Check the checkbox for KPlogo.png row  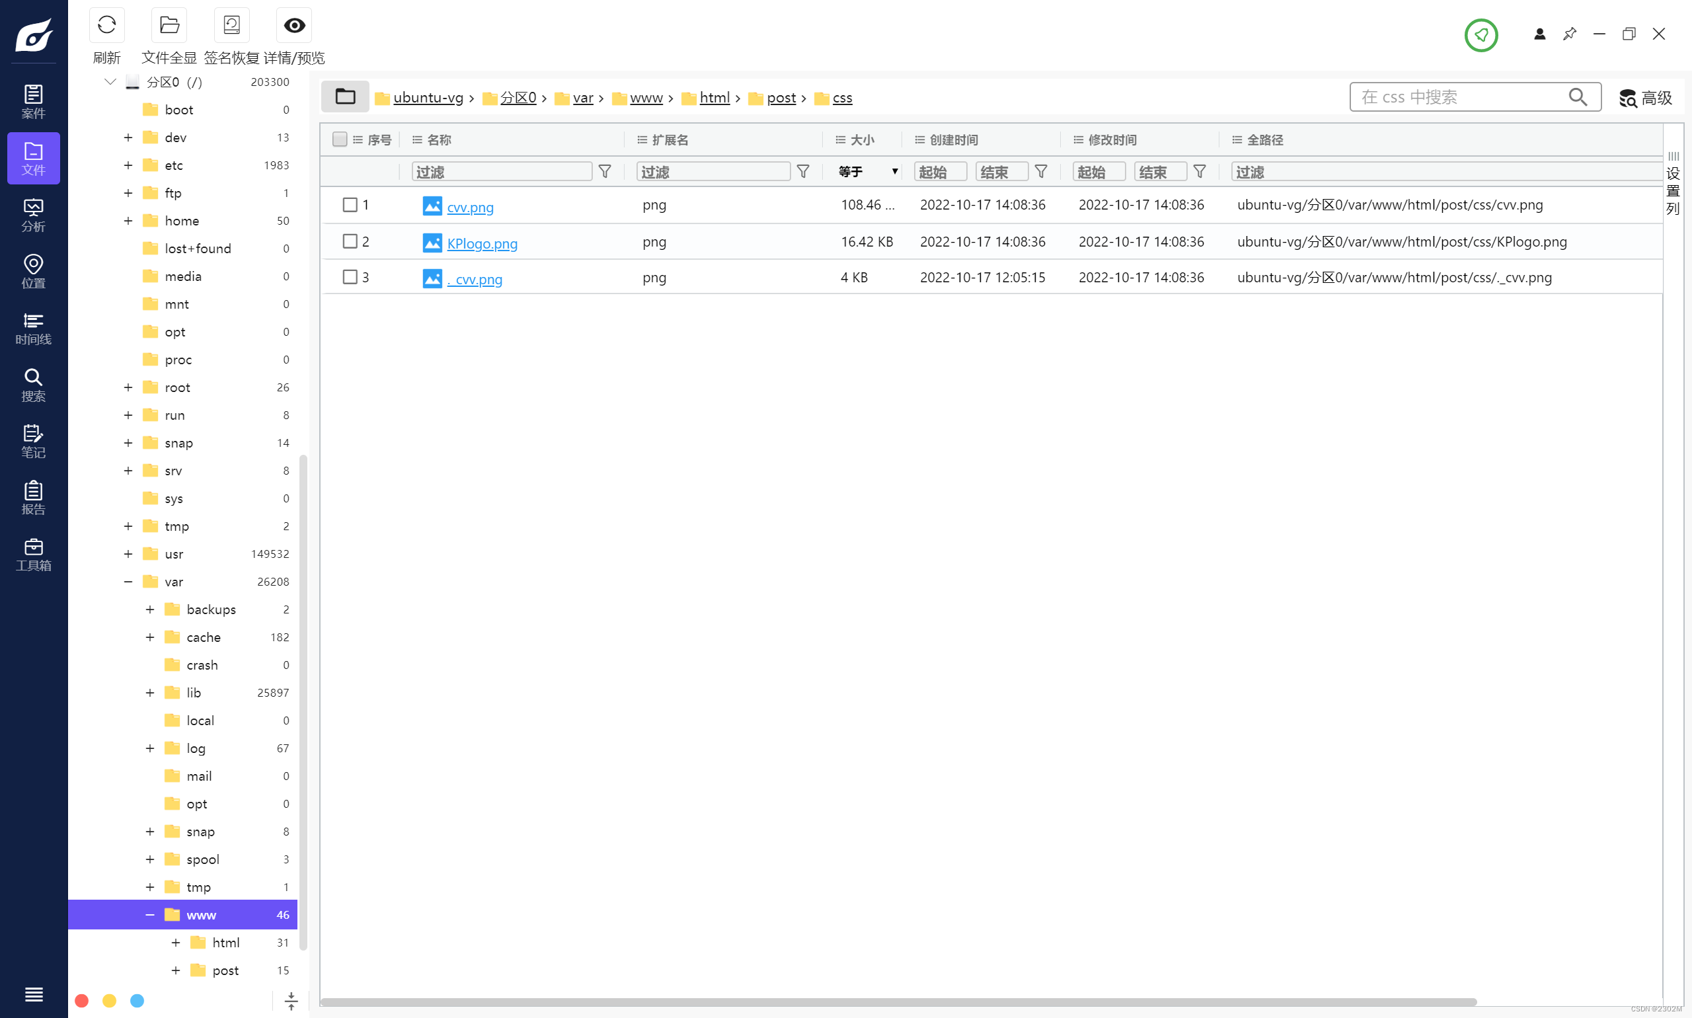pos(350,241)
